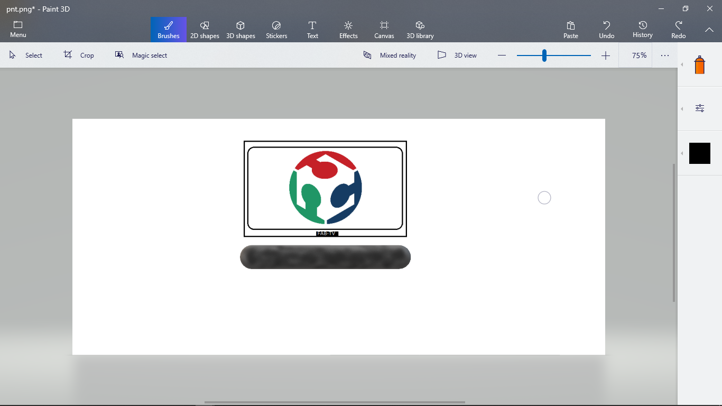Toggle the 3D view
Screen dimensions: 722x406
pos(457,55)
